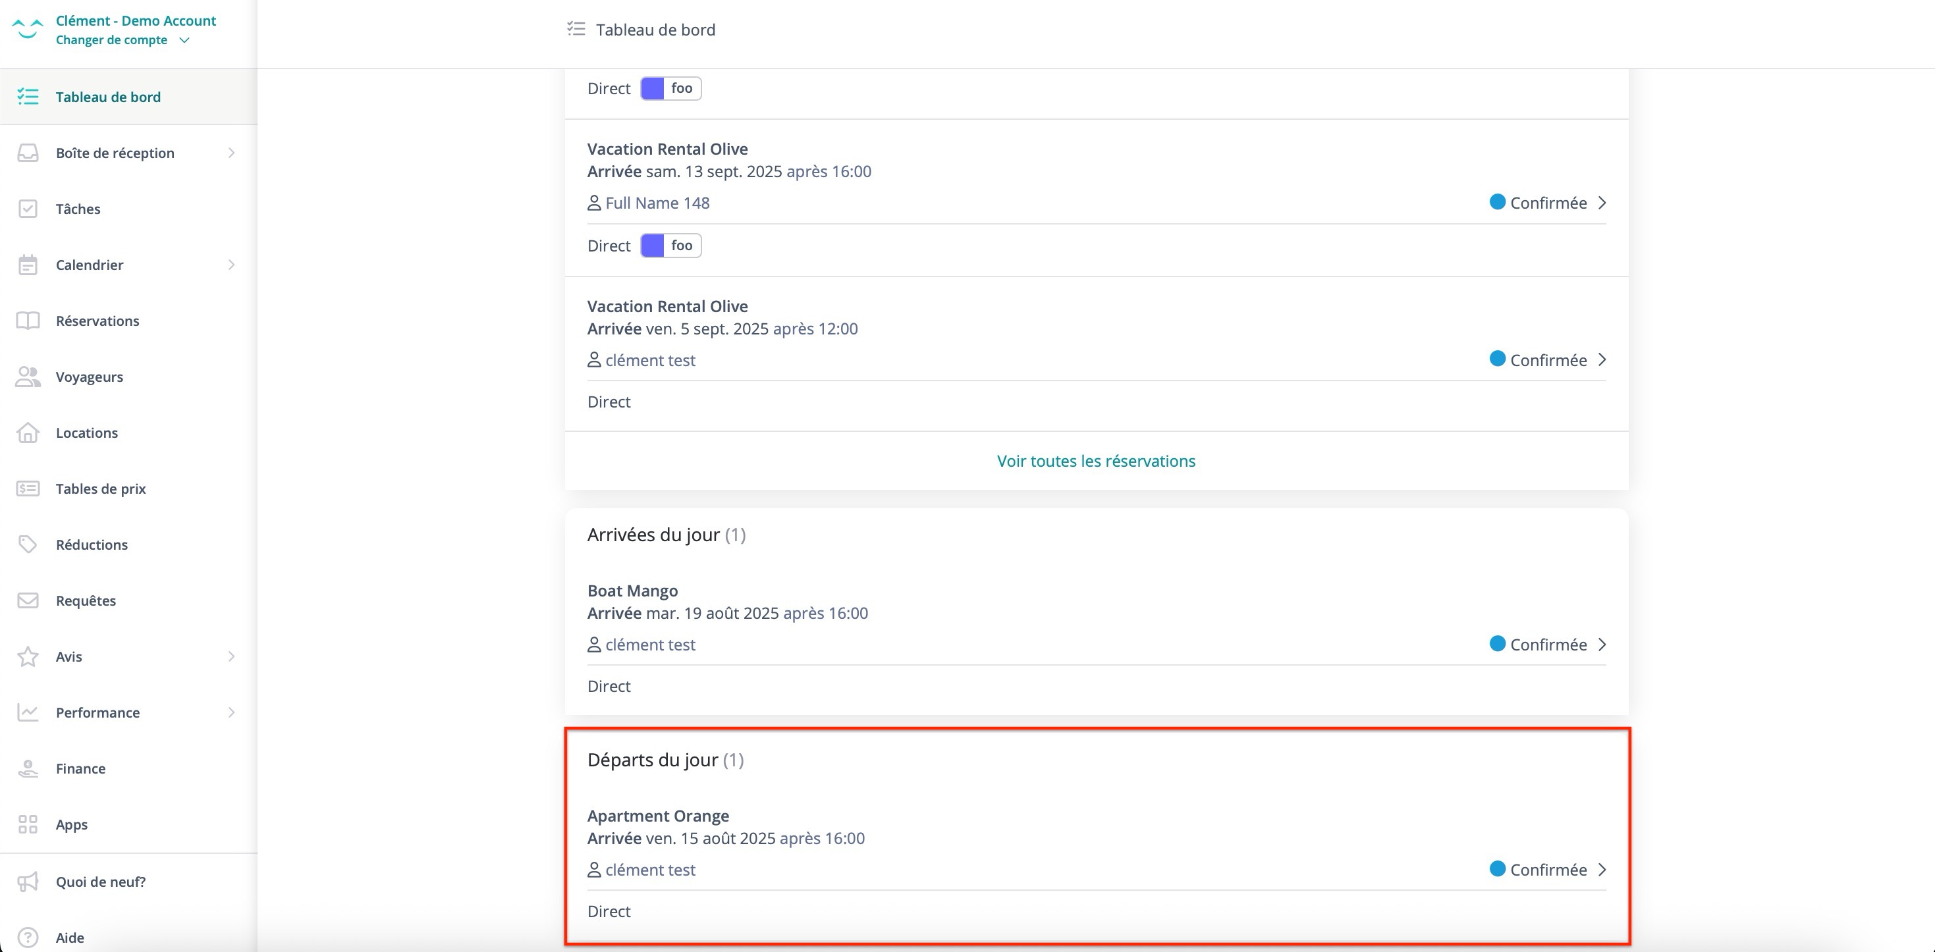This screenshot has height=952, width=1935.
Task: Select the Tâches checklist icon
Action: click(x=28, y=209)
